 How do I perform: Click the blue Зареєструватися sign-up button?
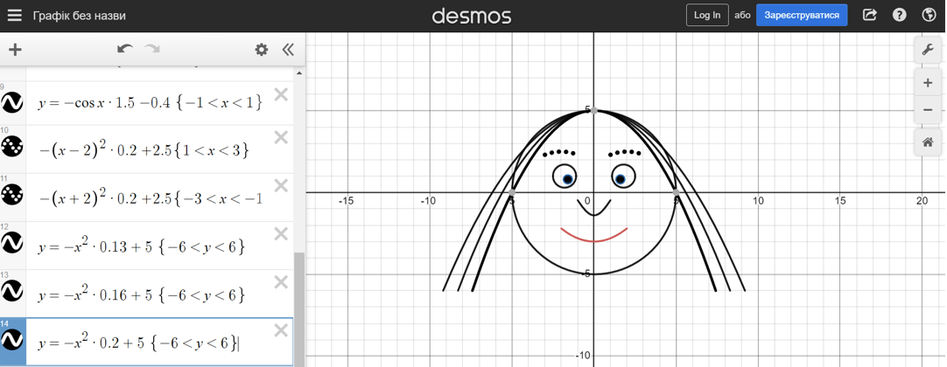pyautogui.click(x=801, y=15)
